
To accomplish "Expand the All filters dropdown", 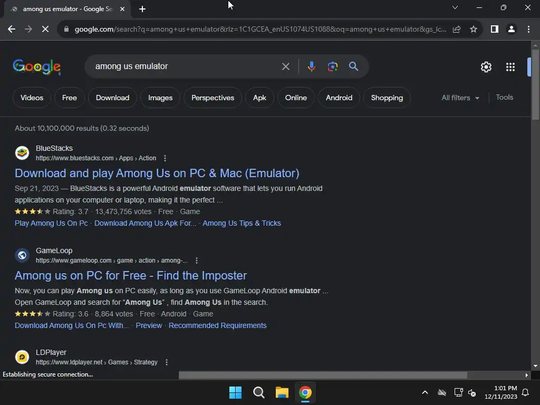I will pyautogui.click(x=460, y=98).
